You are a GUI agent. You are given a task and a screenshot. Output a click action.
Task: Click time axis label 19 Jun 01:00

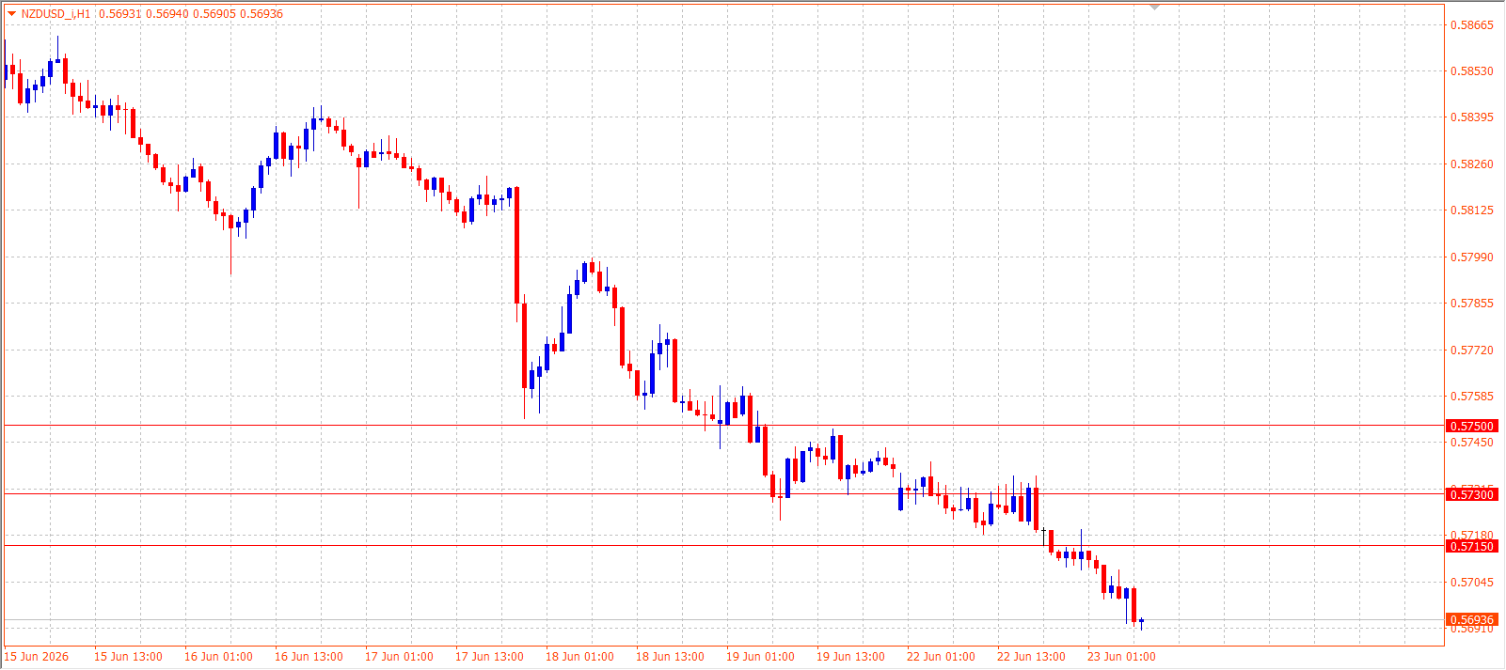(x=760, y=657)
